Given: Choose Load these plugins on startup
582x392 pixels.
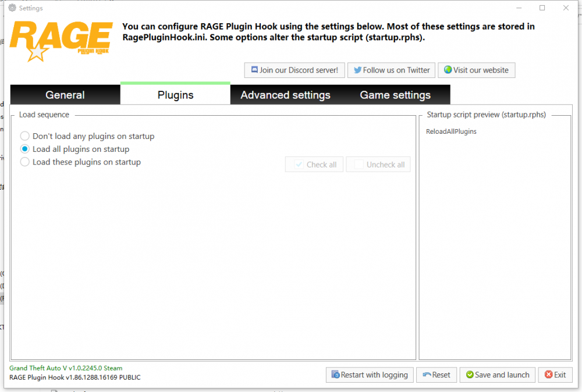Looking at the screenshot, I should click(x=25, y=162).
